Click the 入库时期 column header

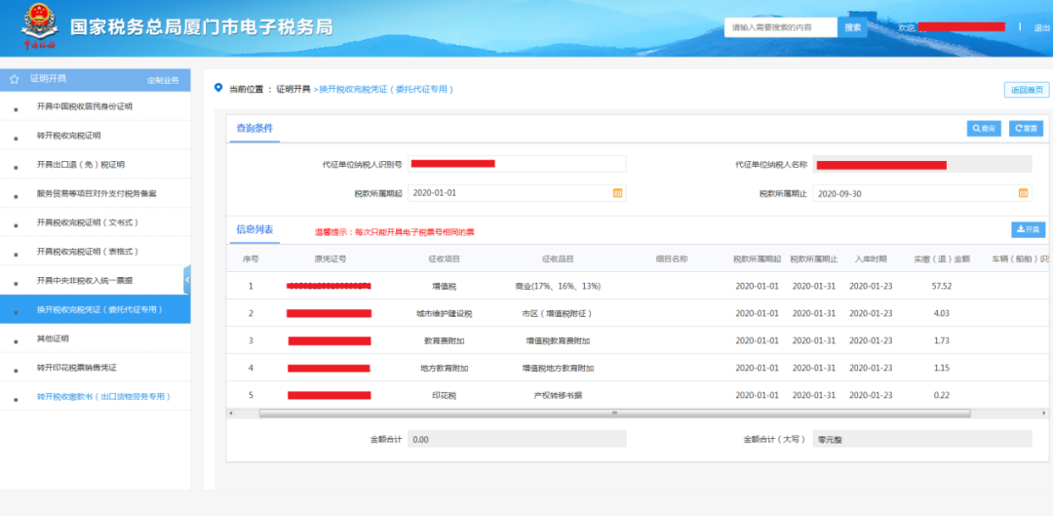point(871,258)
